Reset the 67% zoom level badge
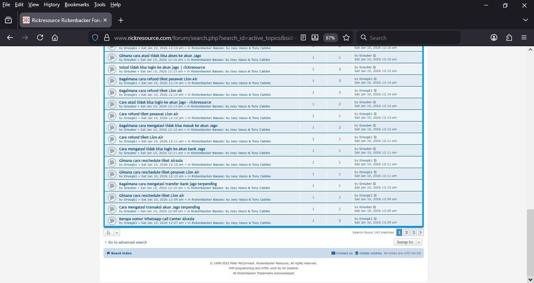 coord(330,37)
